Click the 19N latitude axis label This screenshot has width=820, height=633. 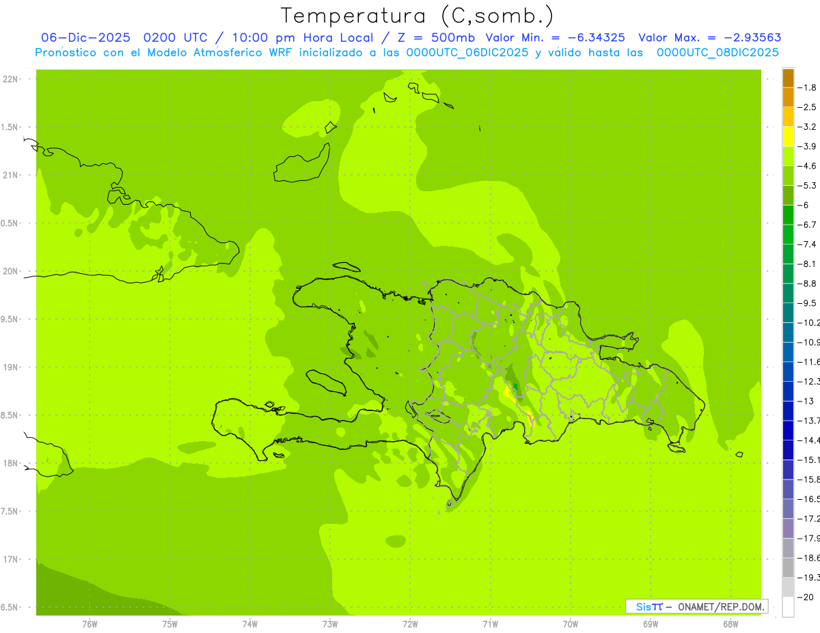[10, 367]
